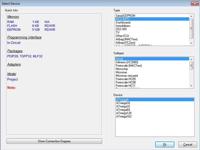
Task: Select ATmega162 device entry
Action: (124, 116)
